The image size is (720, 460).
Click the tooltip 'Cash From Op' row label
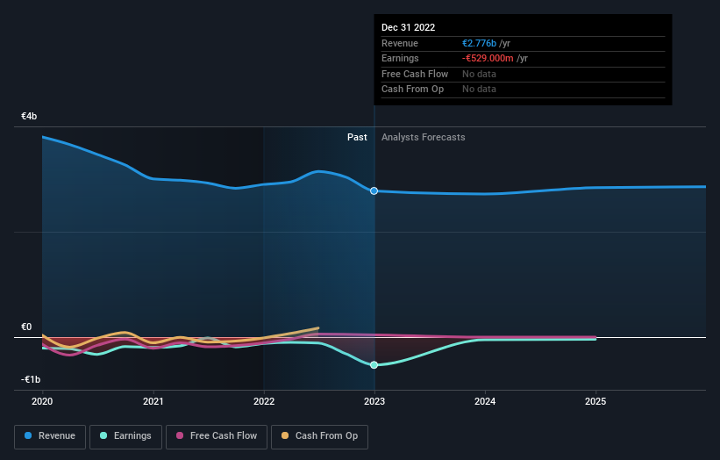(x=412, y=90)
